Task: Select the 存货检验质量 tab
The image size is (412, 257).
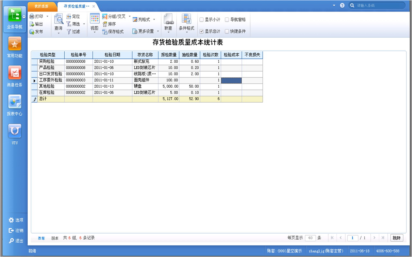Action: pyautogui.click(x=76, y=6)
